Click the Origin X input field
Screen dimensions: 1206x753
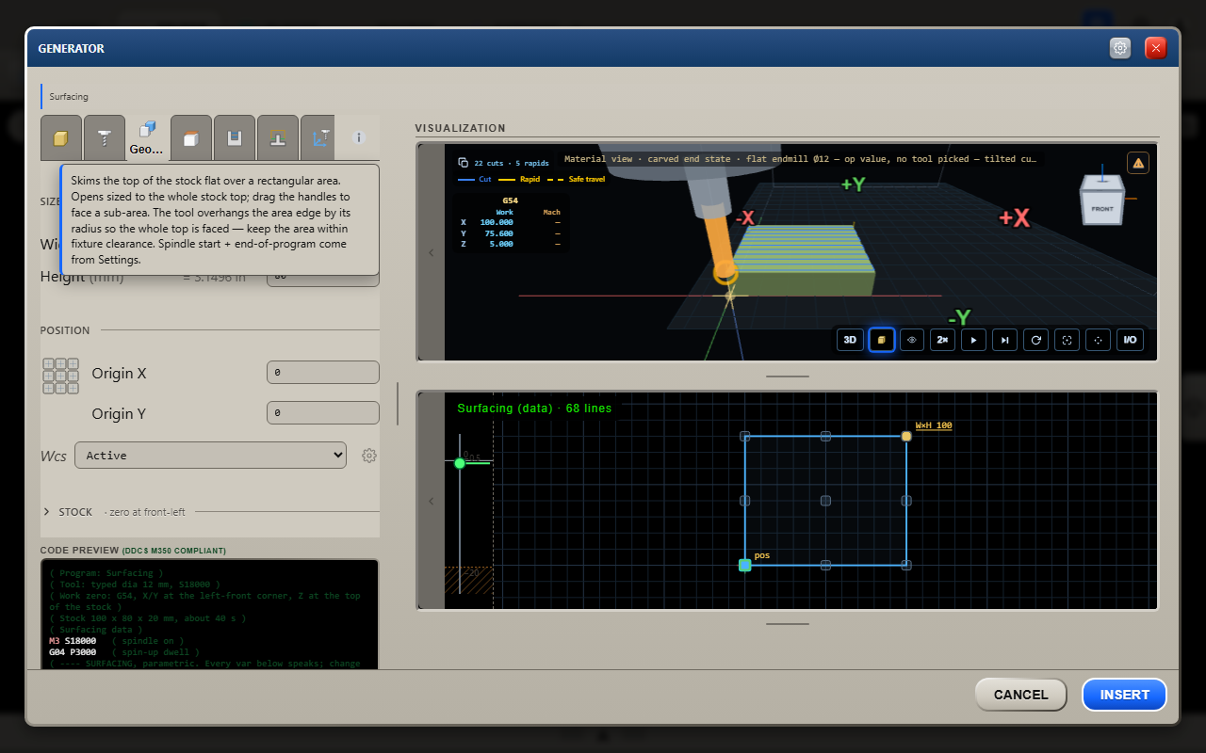tap(323, 373)
